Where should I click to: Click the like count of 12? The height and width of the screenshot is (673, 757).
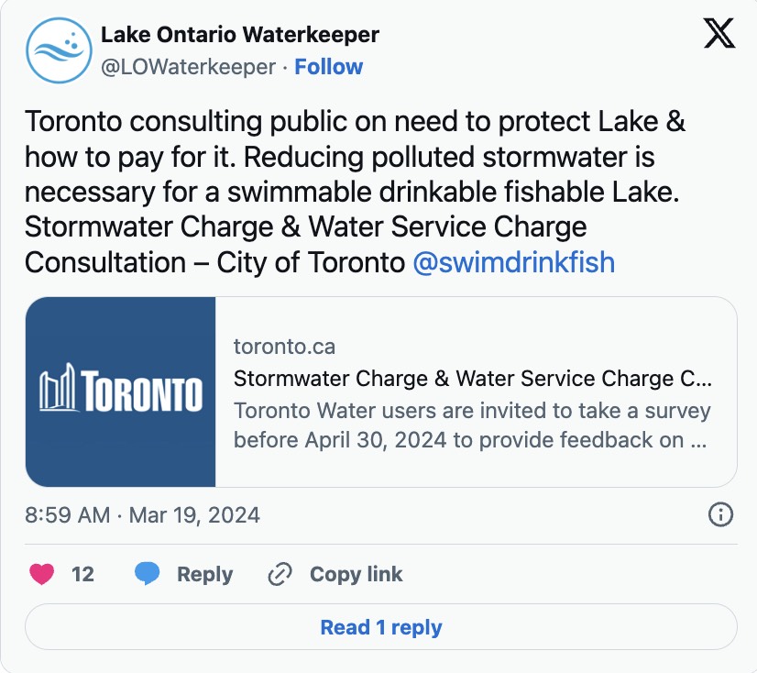pyautogui.click(x=82, y=574)
